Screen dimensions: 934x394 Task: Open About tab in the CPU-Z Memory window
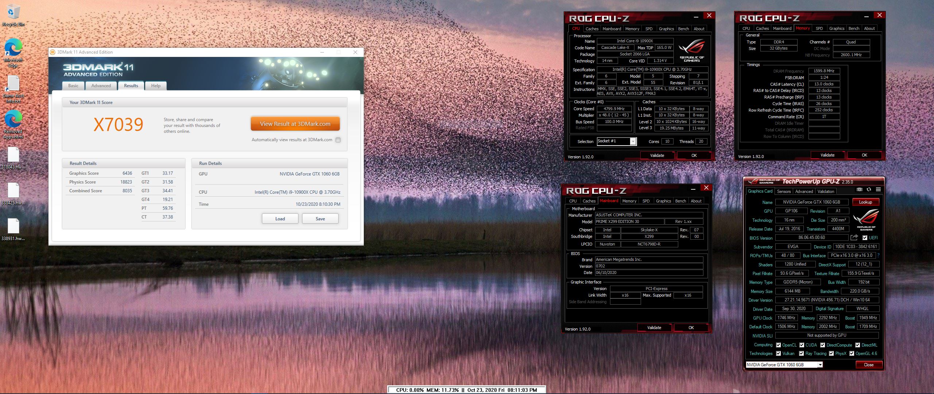(869, 28)
